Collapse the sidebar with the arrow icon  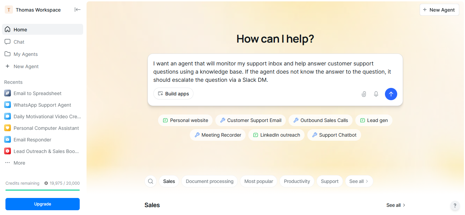pos(78,10)
